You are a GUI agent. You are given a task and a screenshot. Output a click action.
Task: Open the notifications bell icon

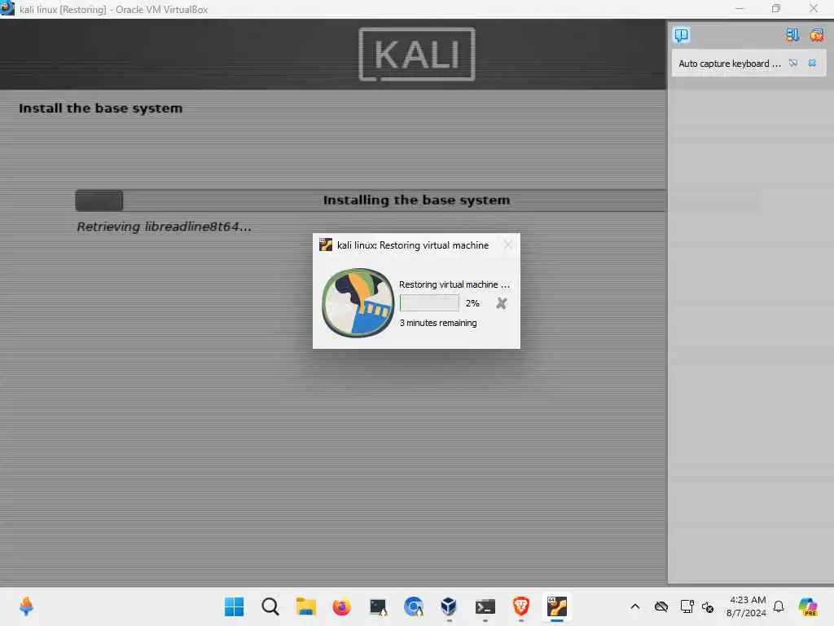click(x=779, y=606)
